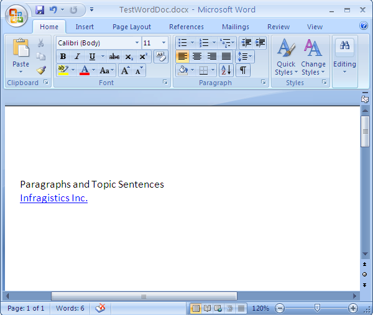373x315 pixels.
Task: Toggle Bold formatting
Action: (x=63, y=57)
